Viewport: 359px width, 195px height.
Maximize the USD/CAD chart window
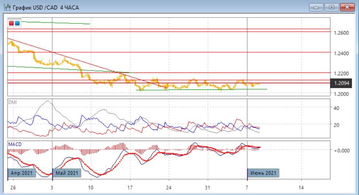(332, 7)
